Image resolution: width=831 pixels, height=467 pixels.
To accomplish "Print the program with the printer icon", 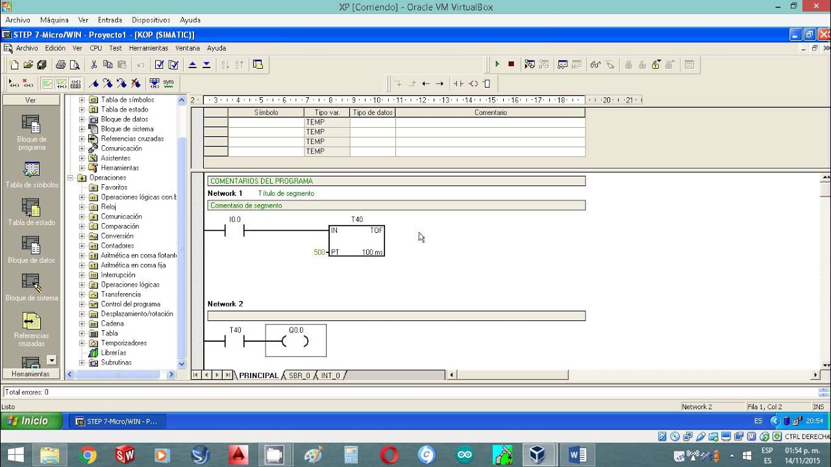I will pos(60,64).
